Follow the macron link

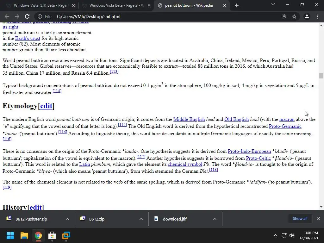287,119
